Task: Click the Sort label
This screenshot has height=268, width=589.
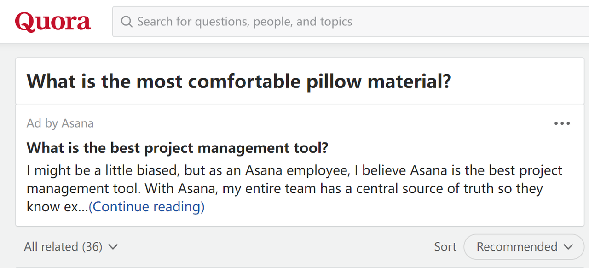Action: 445,247
